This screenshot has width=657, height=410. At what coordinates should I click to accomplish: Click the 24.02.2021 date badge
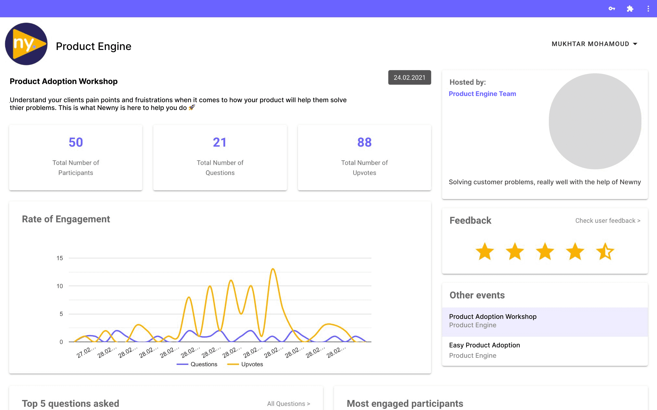point(410,78)
